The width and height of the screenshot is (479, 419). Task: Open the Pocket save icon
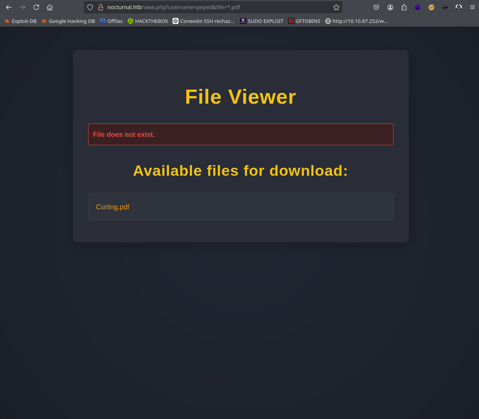click(376, 7)
